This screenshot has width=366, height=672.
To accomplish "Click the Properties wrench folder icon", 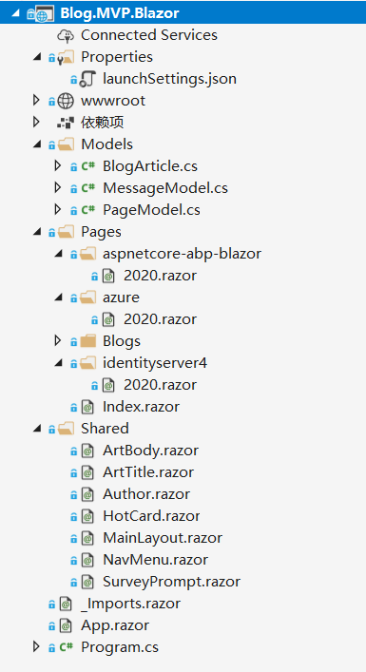I will pyautogui.click(x=66, y=57).
